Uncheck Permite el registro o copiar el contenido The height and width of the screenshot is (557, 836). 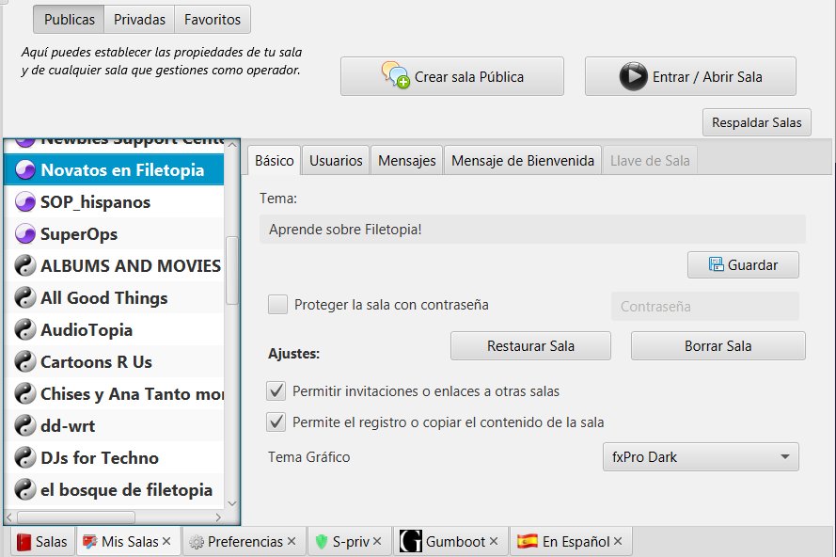point(276,422)
